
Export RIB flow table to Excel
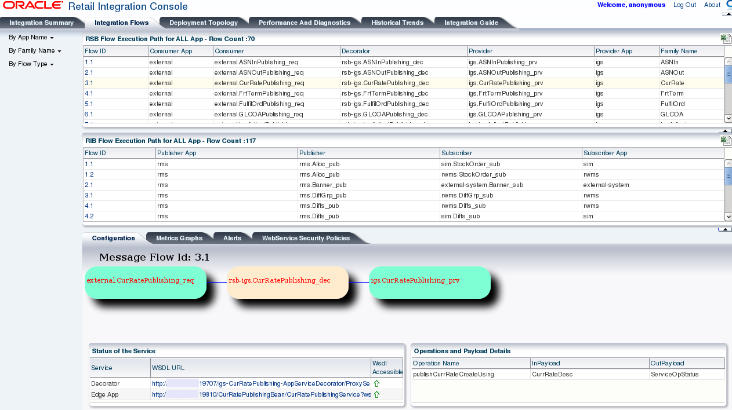coord(724,141)
